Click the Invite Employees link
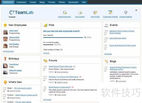This screenshot has width=142, height=103. (x=64, y=17)
